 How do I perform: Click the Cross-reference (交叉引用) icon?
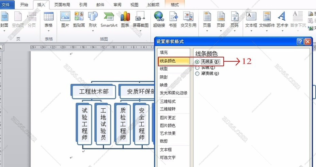coord(188,19)
